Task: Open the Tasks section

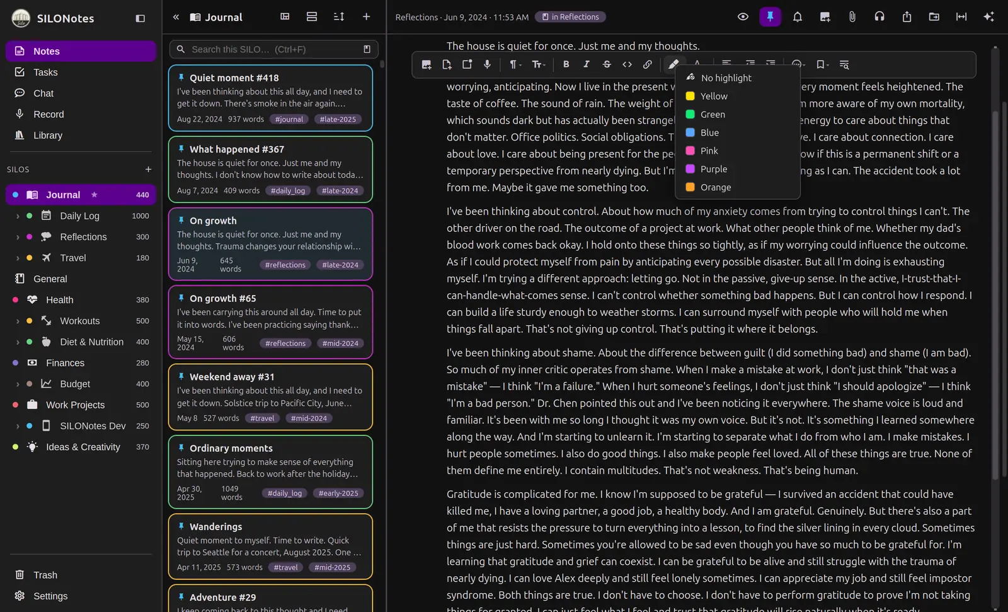Action: click(x=81, y=72)
